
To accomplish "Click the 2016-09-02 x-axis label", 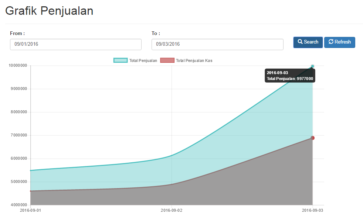I will click(172, 210).
